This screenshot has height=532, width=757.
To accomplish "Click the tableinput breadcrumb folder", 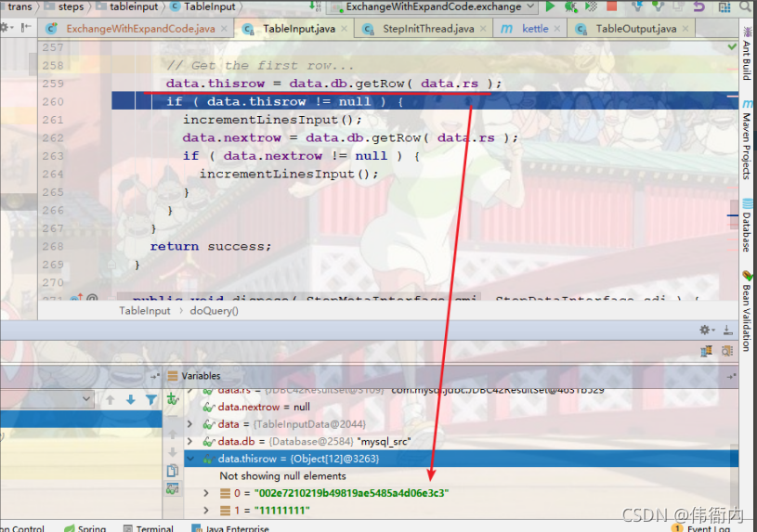I will [128, 6].
